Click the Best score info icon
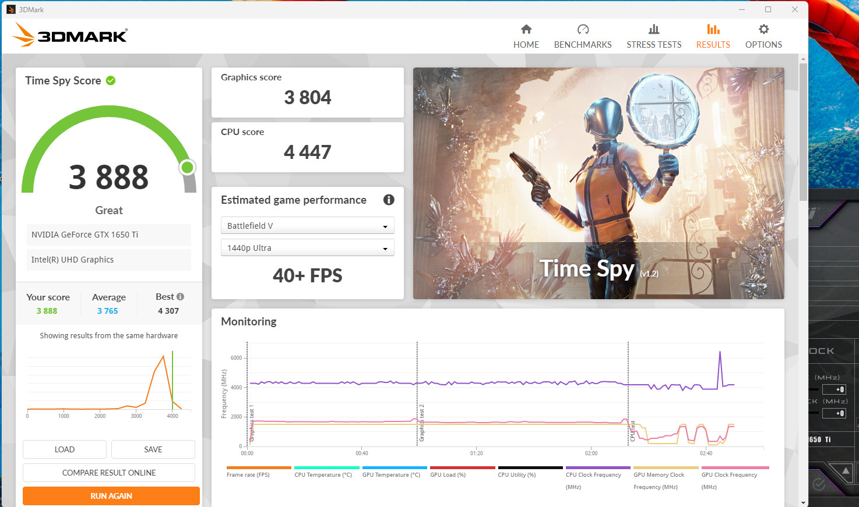 [x=181, y=296]
